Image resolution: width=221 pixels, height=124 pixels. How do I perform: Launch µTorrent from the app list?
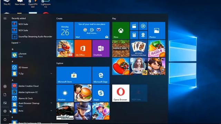coord(32,55)
